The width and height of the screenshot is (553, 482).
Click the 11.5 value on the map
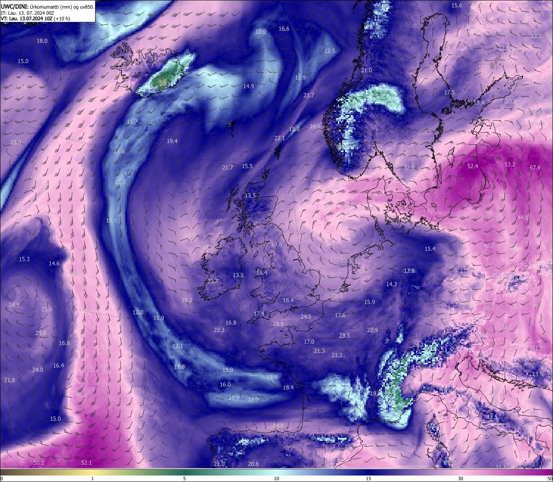click(111, 220)
